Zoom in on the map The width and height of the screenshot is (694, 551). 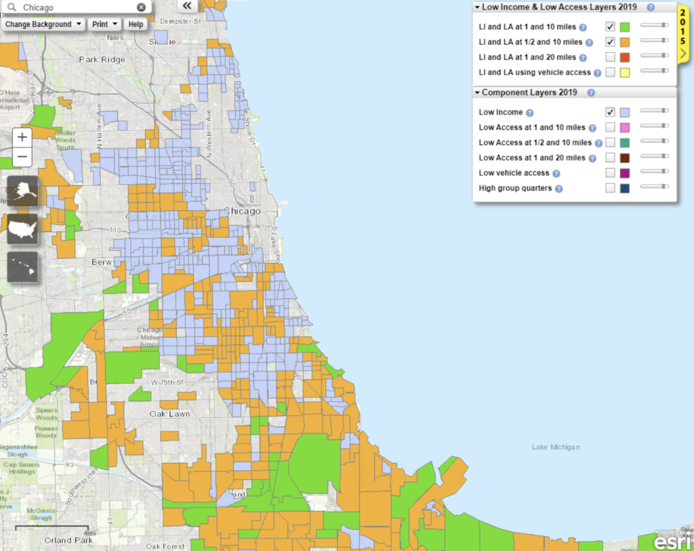pyautogui.click(x=22, y=137)
